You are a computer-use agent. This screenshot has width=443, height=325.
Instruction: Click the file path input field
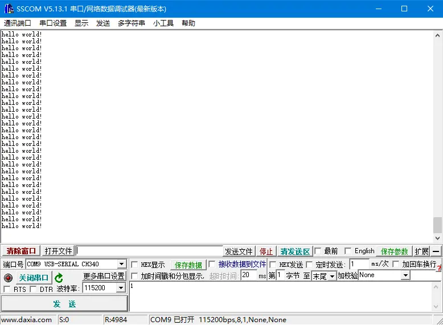click(x=149, y=251)
